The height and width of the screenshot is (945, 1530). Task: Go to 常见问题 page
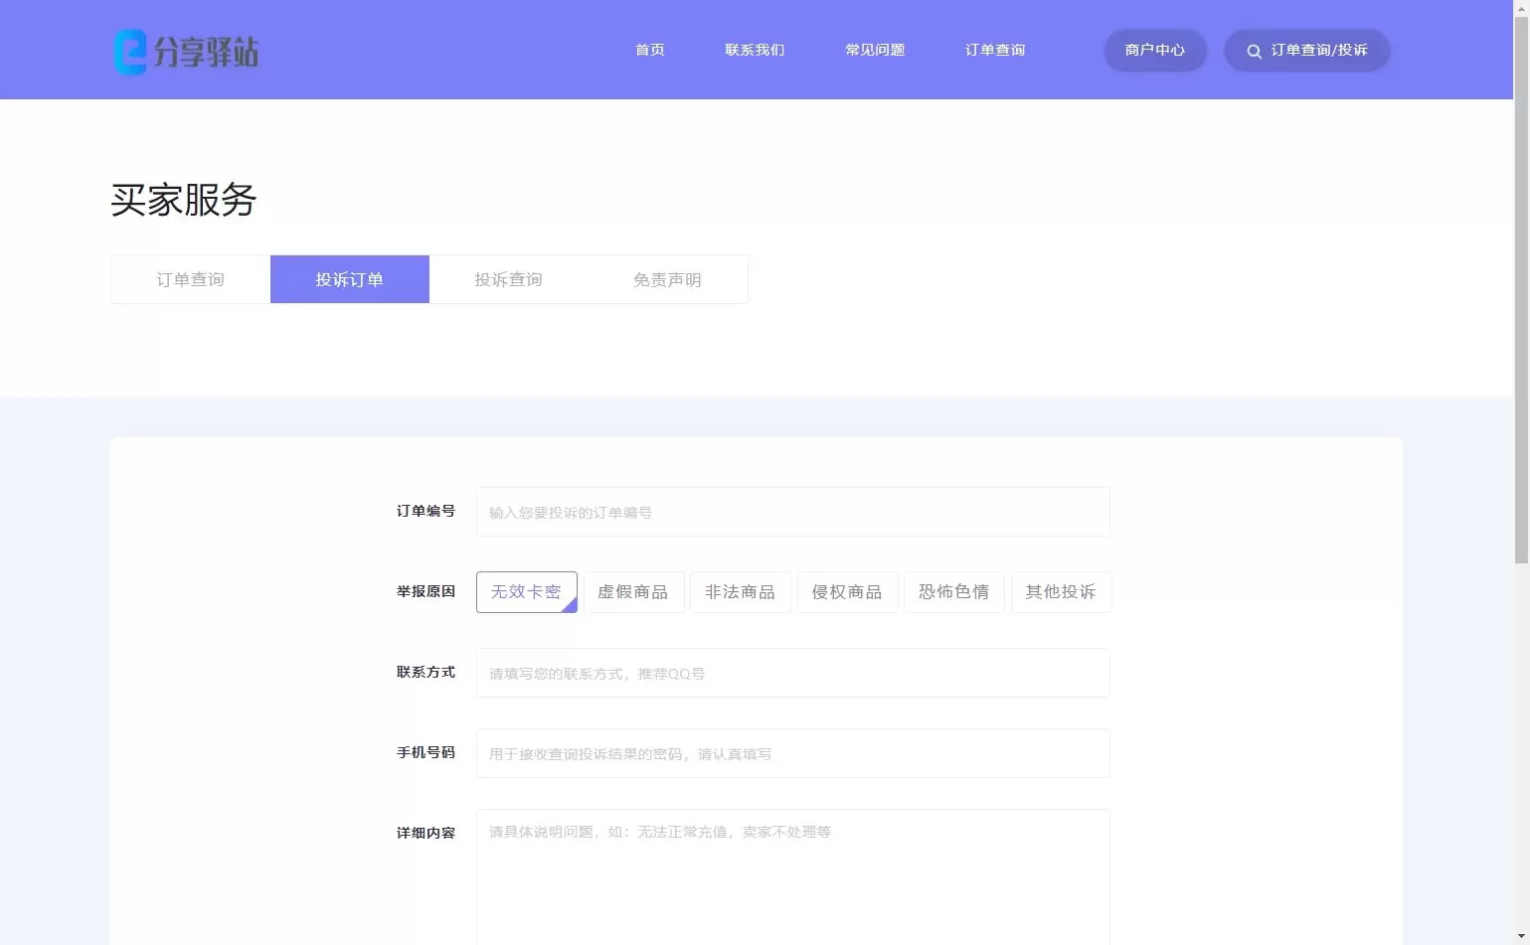pos(875,50)
